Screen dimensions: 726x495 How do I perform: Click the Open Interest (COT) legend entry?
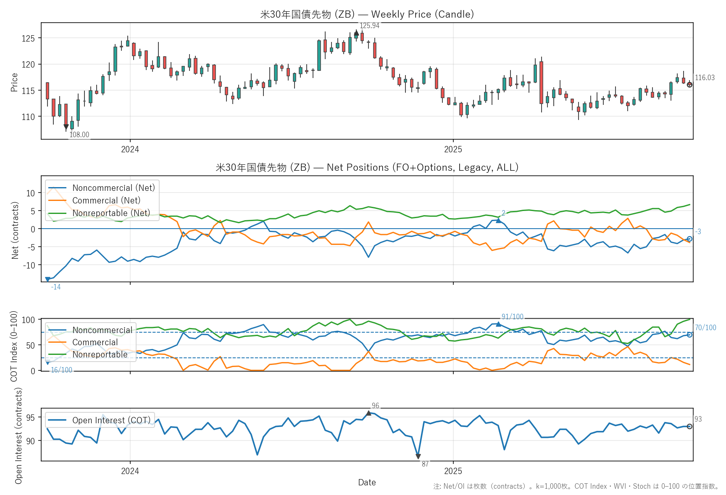(111, 420)
